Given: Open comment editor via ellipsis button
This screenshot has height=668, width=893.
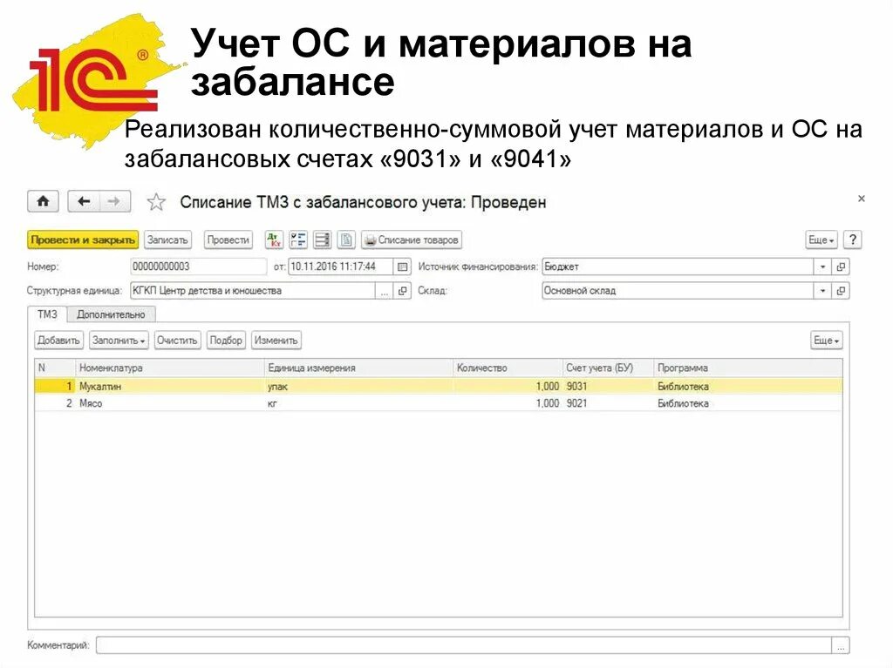Looking at the screenshot, I should coord(840,645).
